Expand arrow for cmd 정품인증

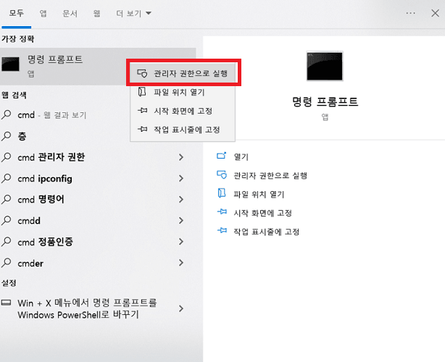tap(181, 242)
